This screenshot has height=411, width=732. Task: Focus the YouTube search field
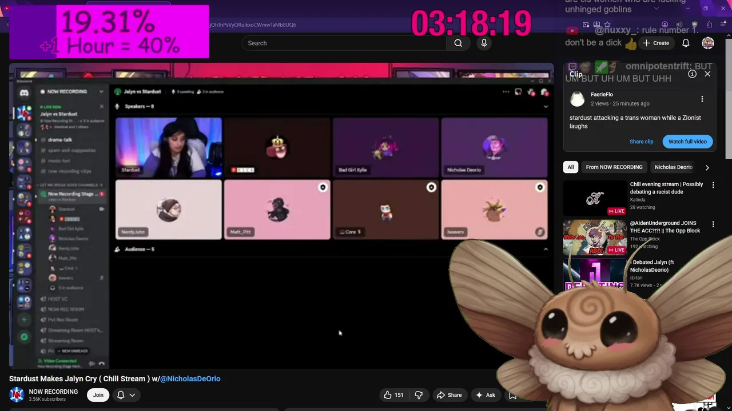(344, 43)
